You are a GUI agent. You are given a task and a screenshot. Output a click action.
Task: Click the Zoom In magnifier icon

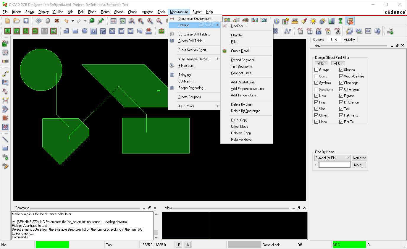pos(150,21)
